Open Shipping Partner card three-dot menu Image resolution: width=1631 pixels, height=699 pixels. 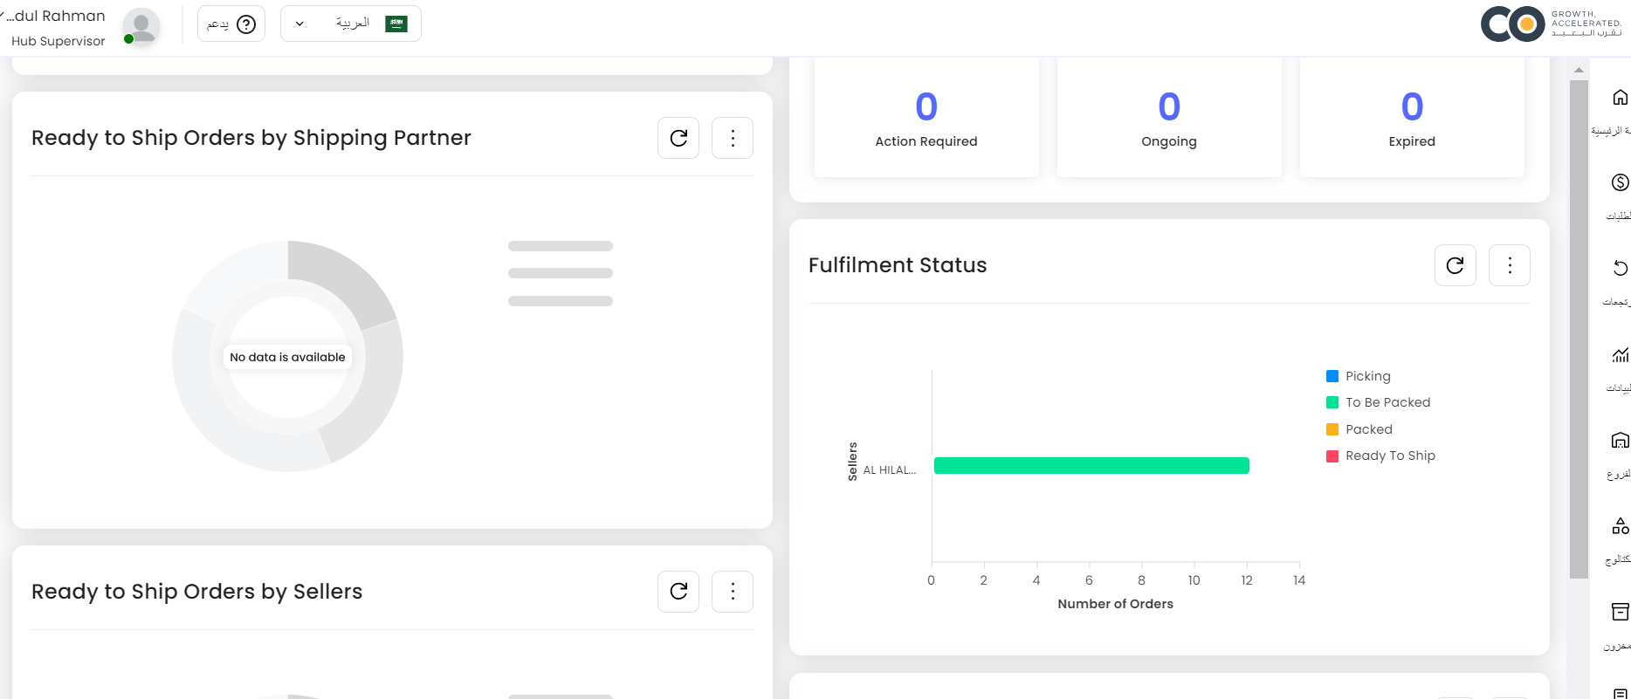click(733, 138)
